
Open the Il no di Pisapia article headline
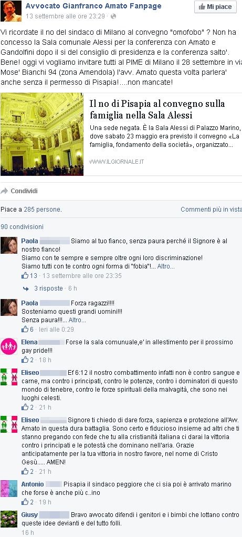152,109
